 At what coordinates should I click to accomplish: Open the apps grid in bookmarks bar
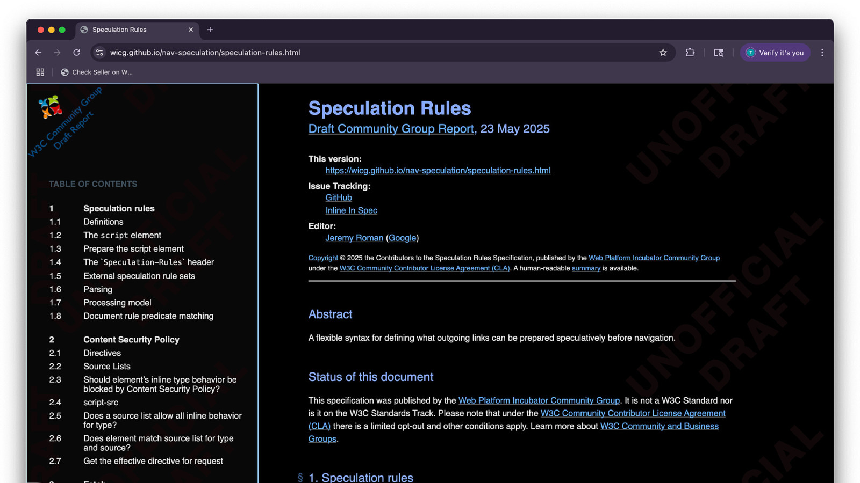coord(40,72)
